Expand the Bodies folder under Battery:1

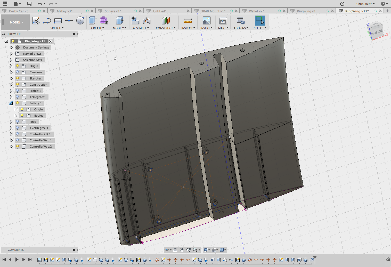pos(16,116)
